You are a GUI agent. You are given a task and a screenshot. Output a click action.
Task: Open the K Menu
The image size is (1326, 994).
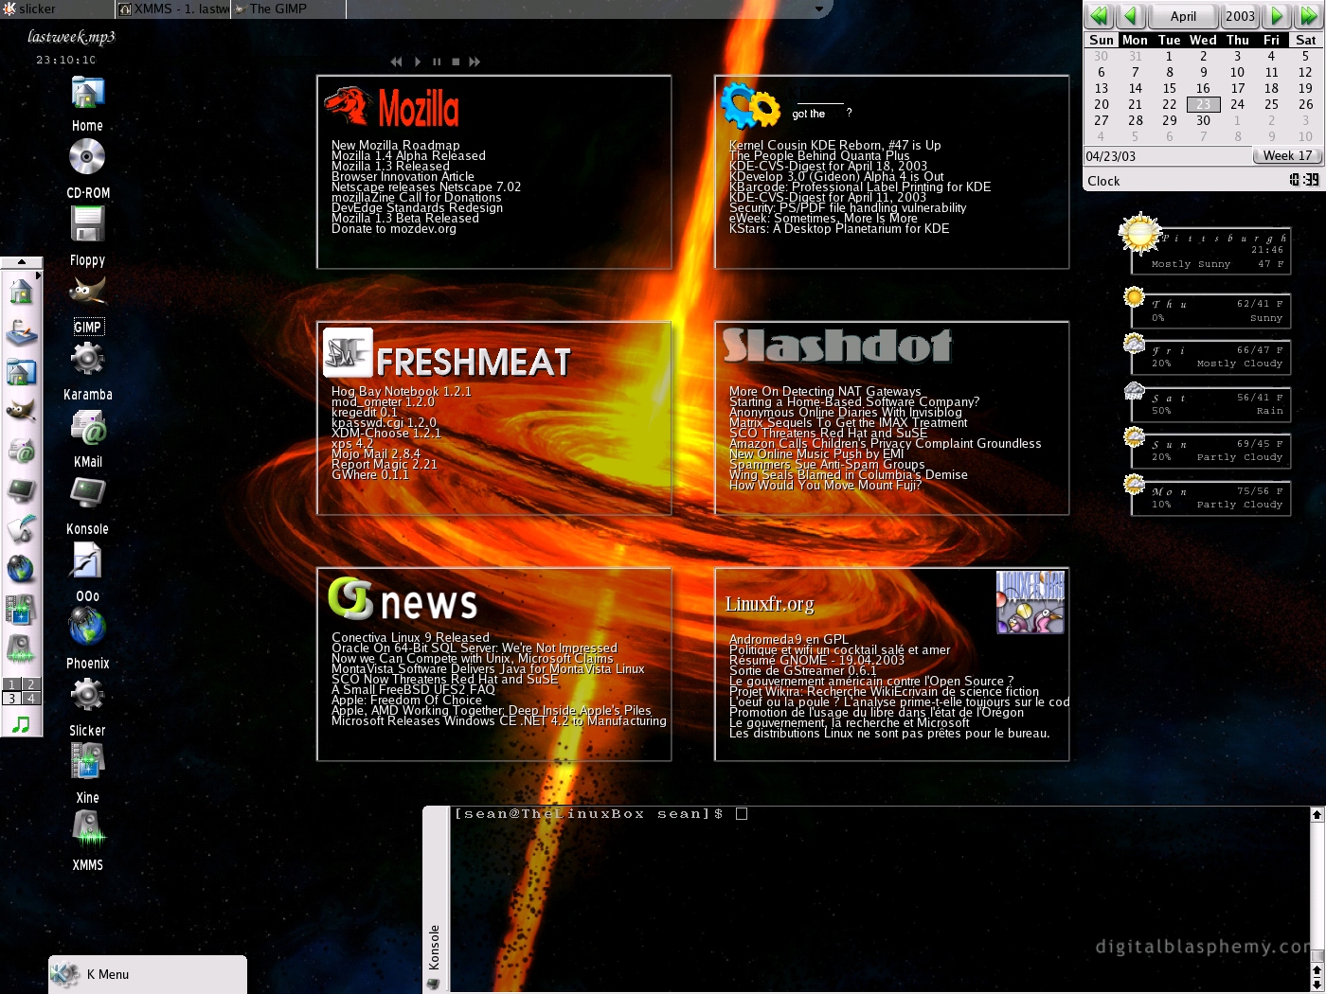tap(148, 974)
